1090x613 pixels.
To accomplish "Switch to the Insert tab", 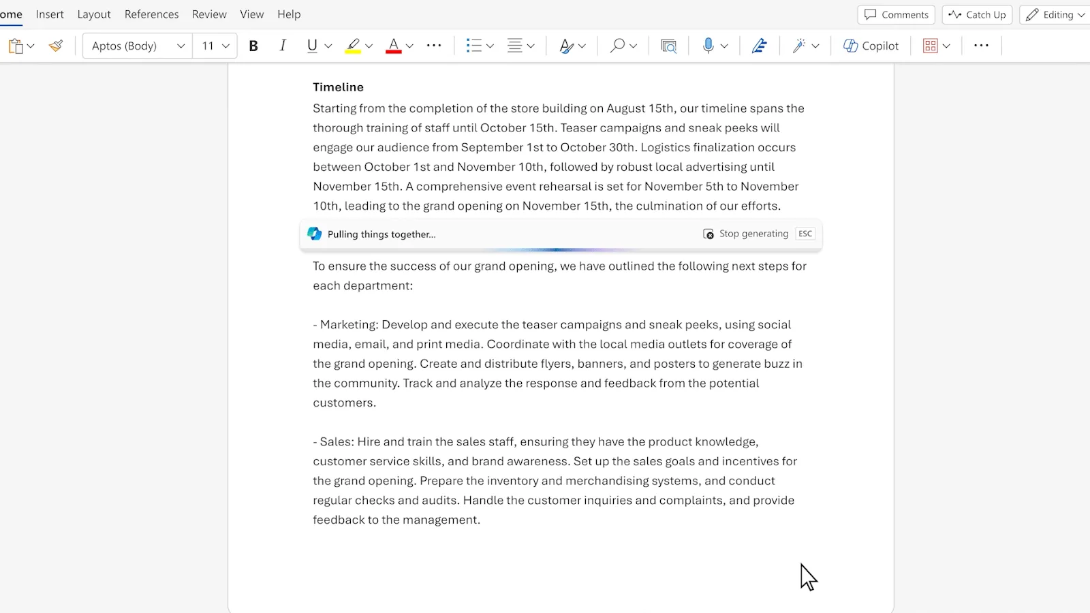I will click(50, 14).
